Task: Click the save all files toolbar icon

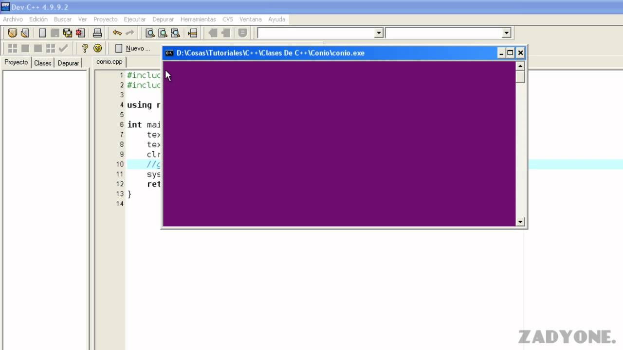Action: pos(68,33)
